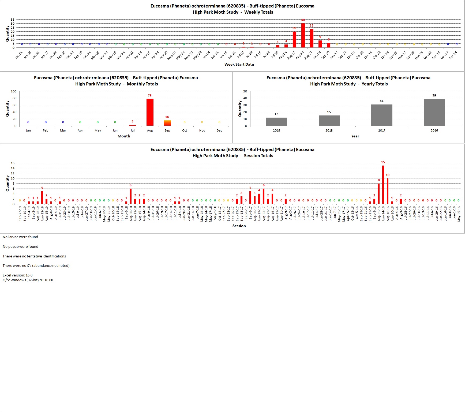The height and width of the screenshot is (412, 465).
Task: Click the small July bar in Monthly Totals
Action: (x=133, y=125)
